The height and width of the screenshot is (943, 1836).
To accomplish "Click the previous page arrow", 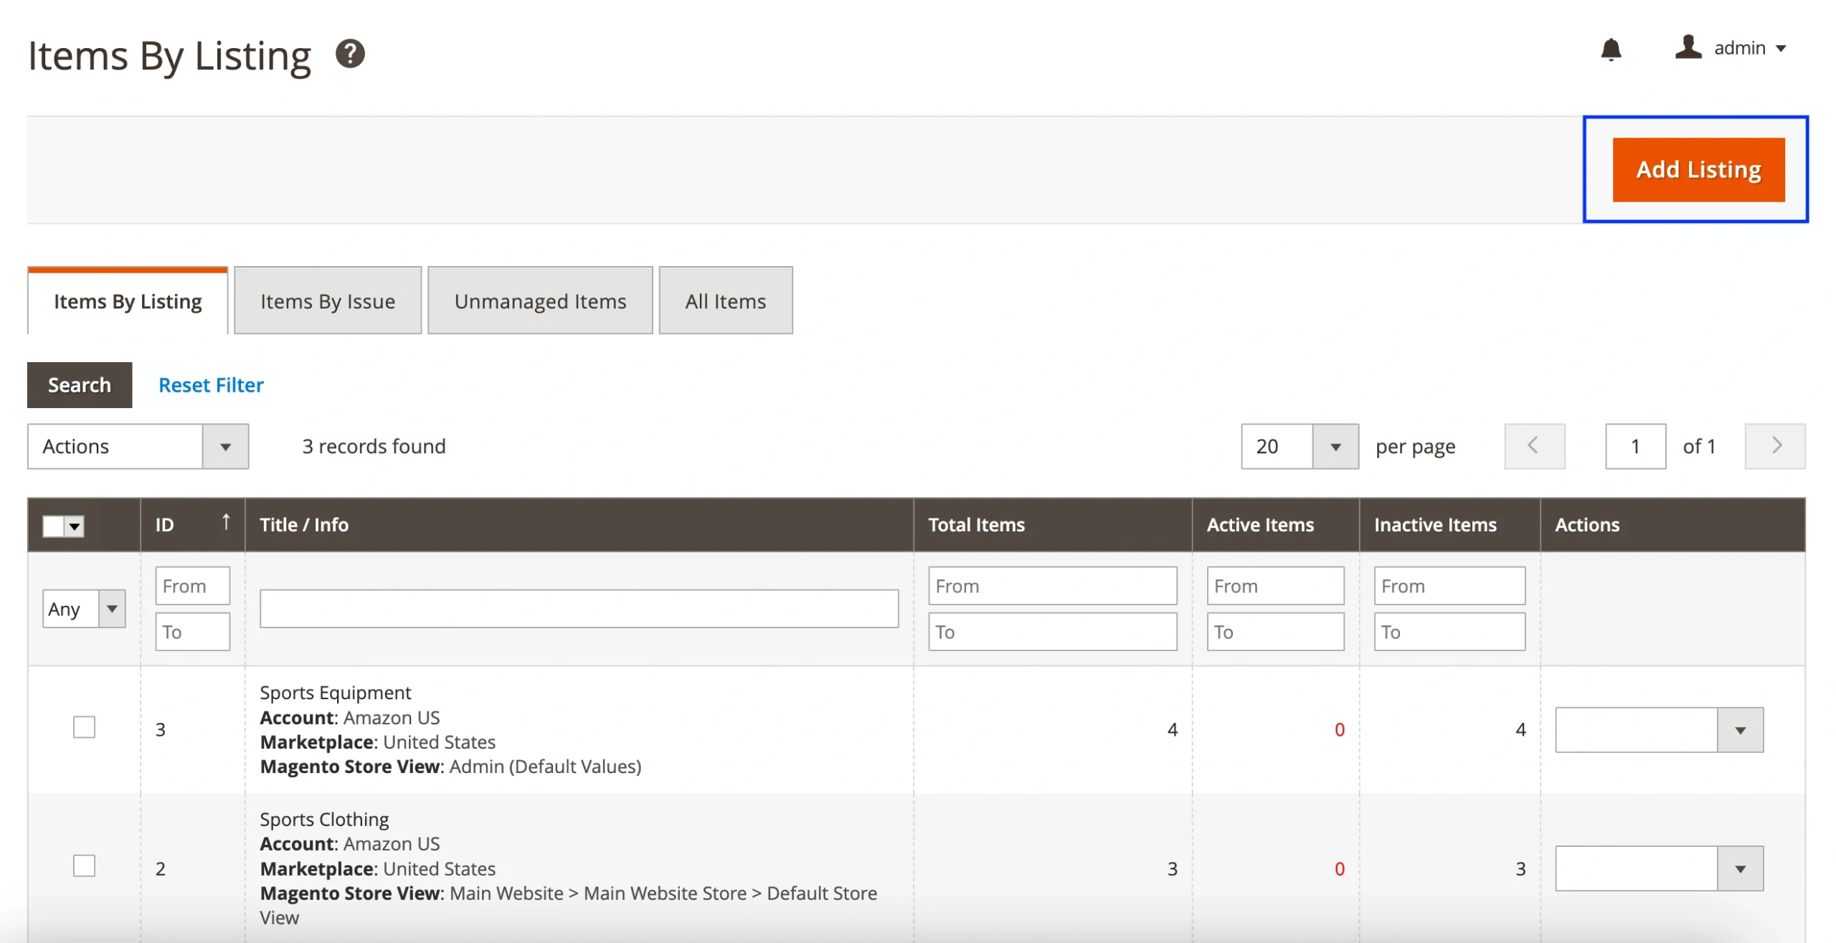I will 1534,446.
